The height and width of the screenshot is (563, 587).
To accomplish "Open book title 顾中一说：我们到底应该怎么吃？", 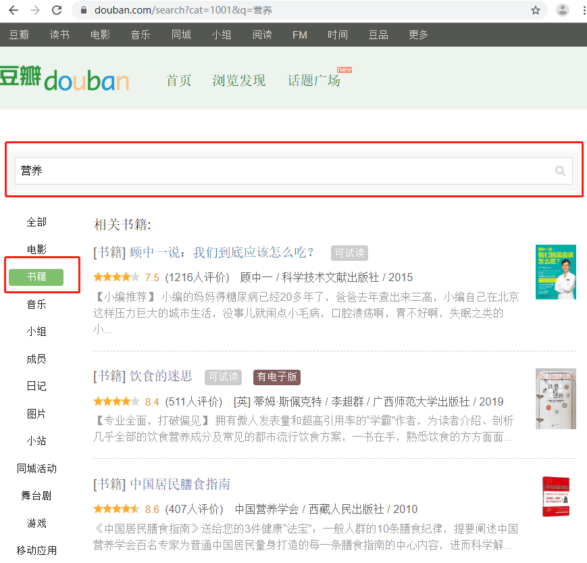I will coord(222,252).
